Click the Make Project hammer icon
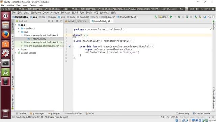 click(156, 17)
